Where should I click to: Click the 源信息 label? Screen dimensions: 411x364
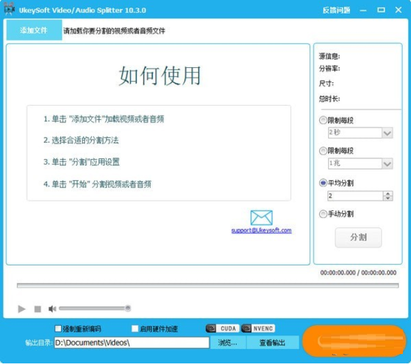(x=329, y=56)
